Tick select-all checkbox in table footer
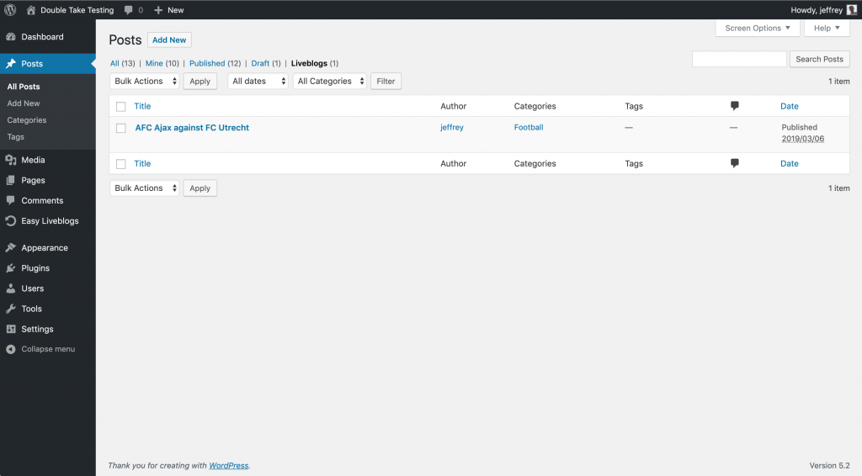Screen dimensions: 862x476 click(121, 164)
